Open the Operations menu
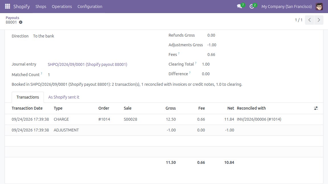The width and height of the screenshot is (328, 184). 62,7
